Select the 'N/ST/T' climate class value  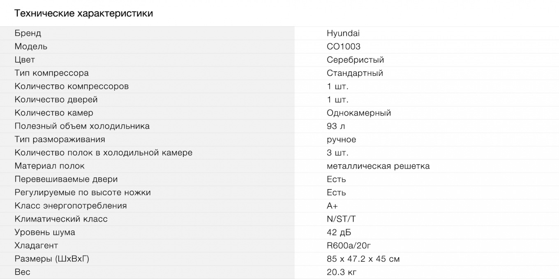pyautogui.click(x=342, y=219)
